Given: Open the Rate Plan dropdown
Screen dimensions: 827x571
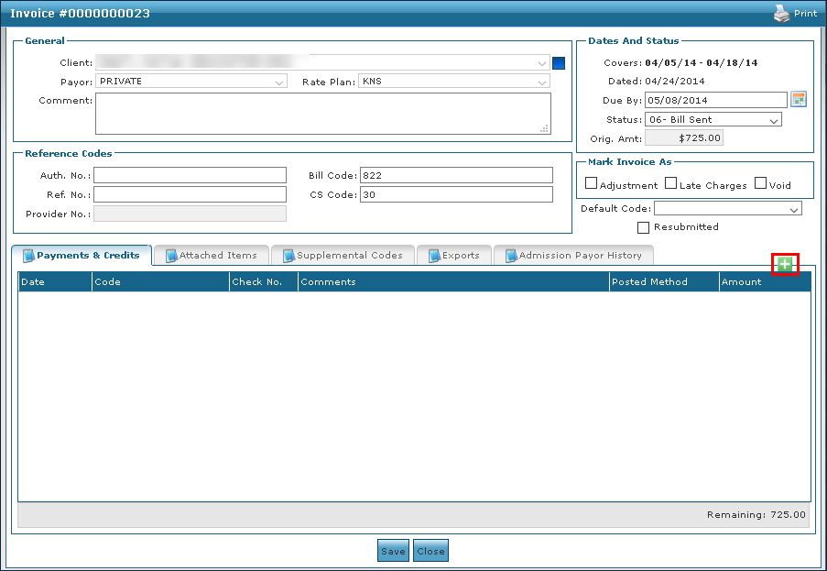Looking at the screenshot, I should click(542, 82).
